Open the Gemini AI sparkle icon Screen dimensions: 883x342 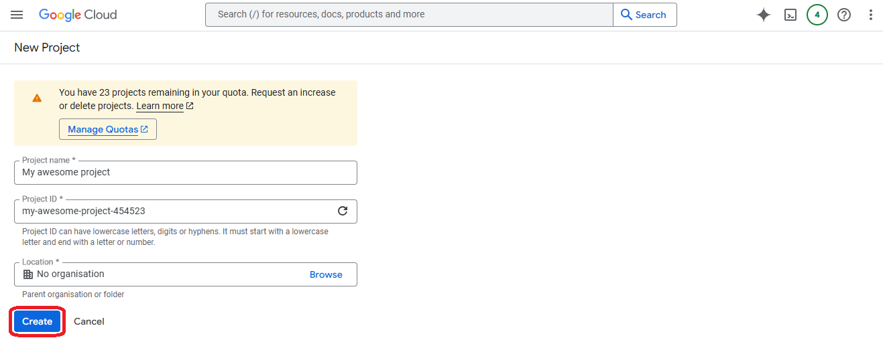pyautogui.click(x=763, y=15)
